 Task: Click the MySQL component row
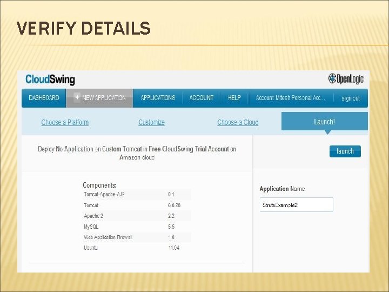coord(137,227)
